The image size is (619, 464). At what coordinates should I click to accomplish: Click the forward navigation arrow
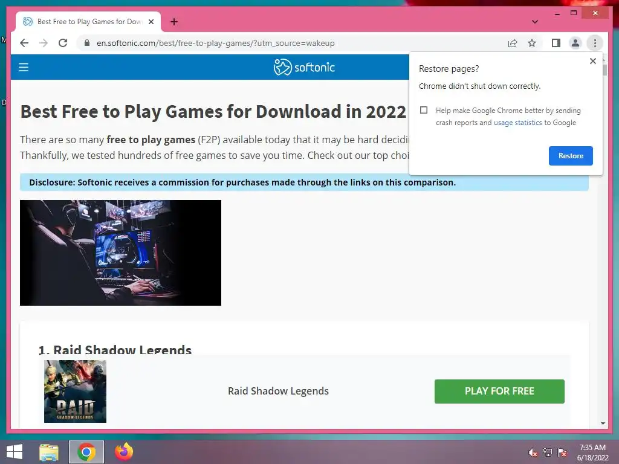pyautogui.click(x=44, y=43)
